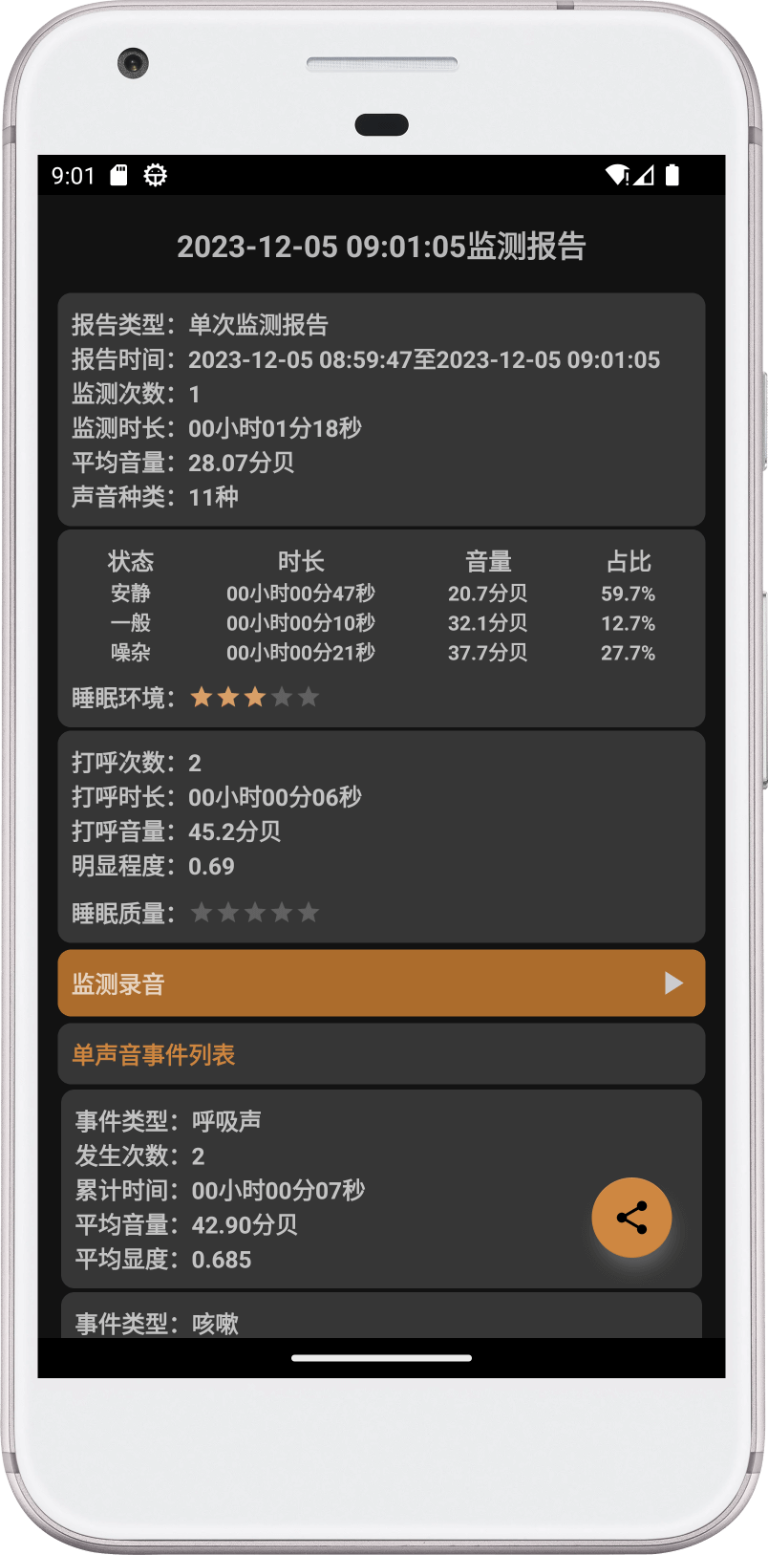The image size is (768, 1555).
Task: Tap the orange share floating button
Action: (x=631, y=1217)
